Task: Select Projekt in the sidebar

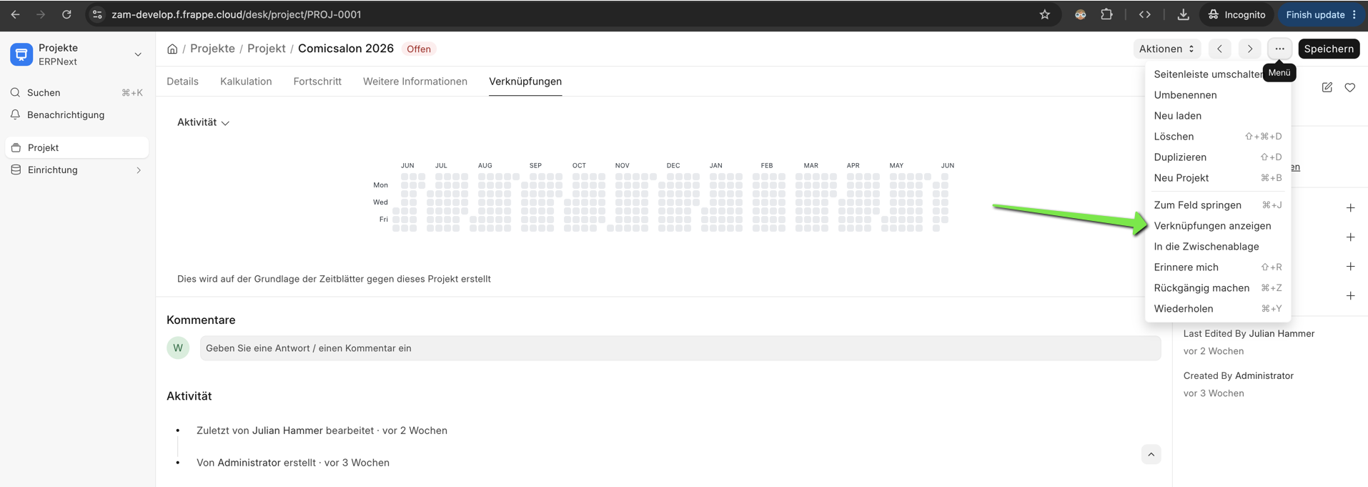Action: pyautogui.click(x=77, y=147)
